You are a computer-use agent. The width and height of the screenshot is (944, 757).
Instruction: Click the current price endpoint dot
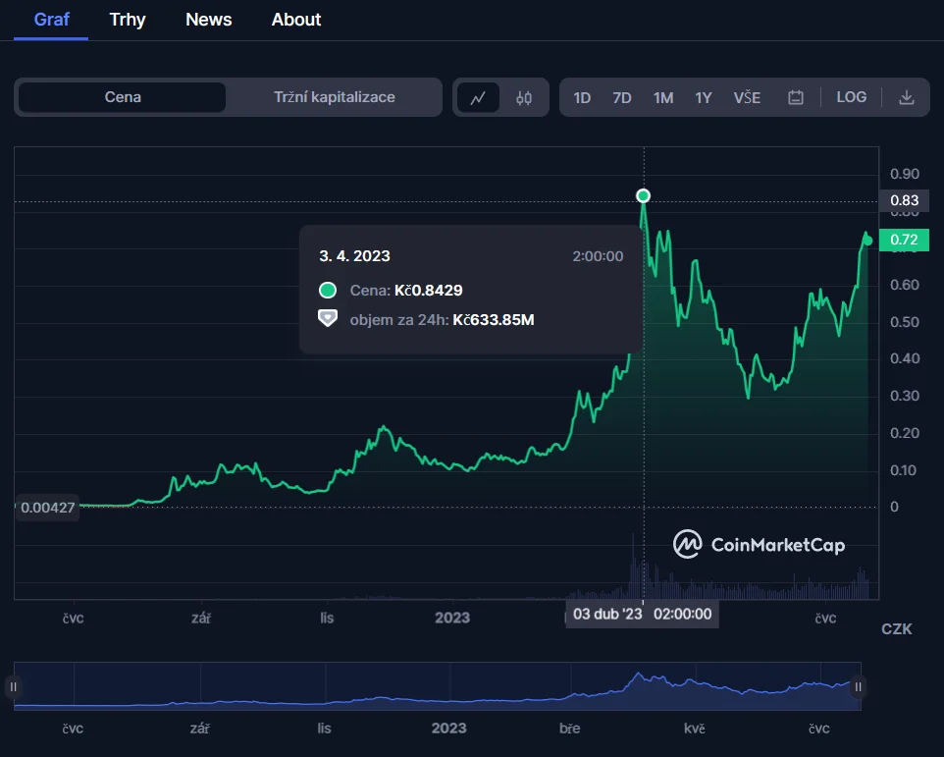point(867,241)
